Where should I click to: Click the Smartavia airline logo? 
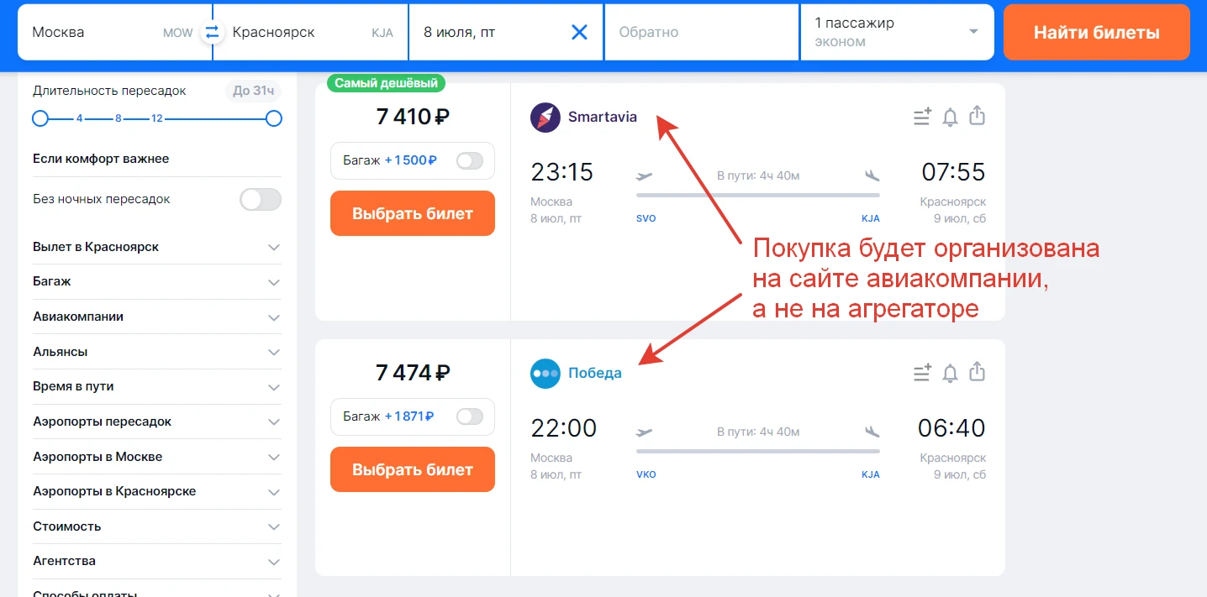pyautogui.click(x=545, y=118)
